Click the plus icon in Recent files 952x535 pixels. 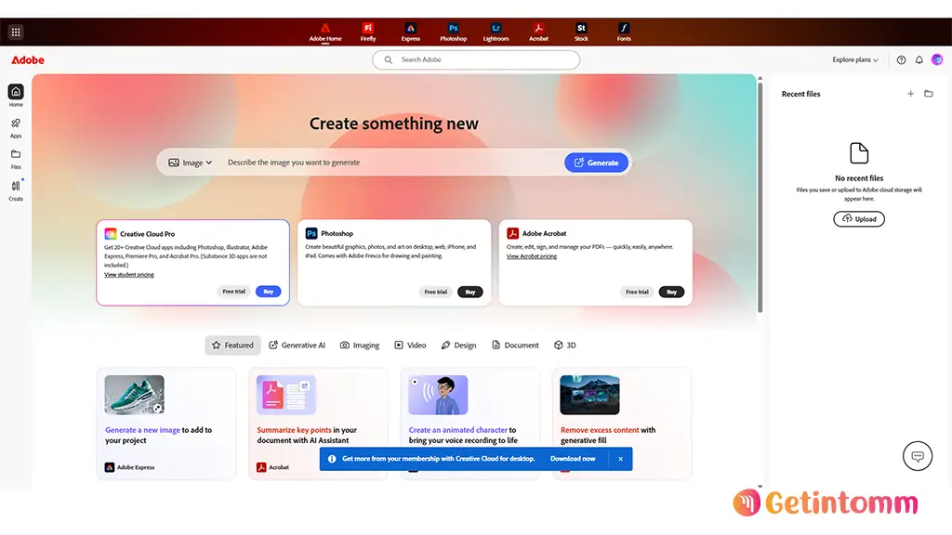tap(910, 94)
